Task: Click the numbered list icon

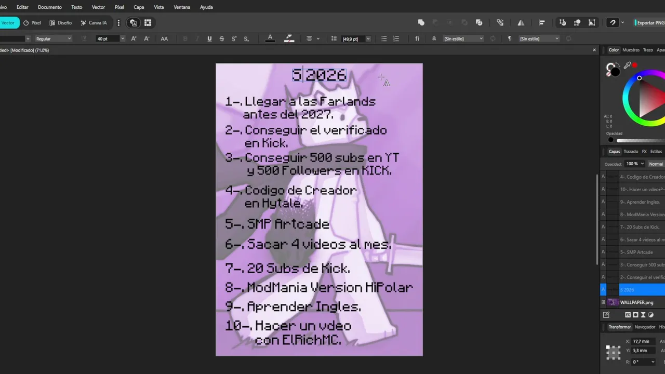Action: 396,38
